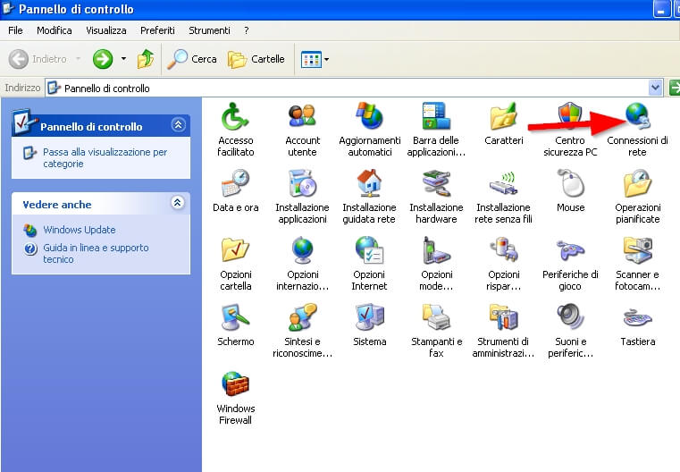Open Suoni e periferiche audio
This screenshot has height=472, width=680.
click(570, 331)
